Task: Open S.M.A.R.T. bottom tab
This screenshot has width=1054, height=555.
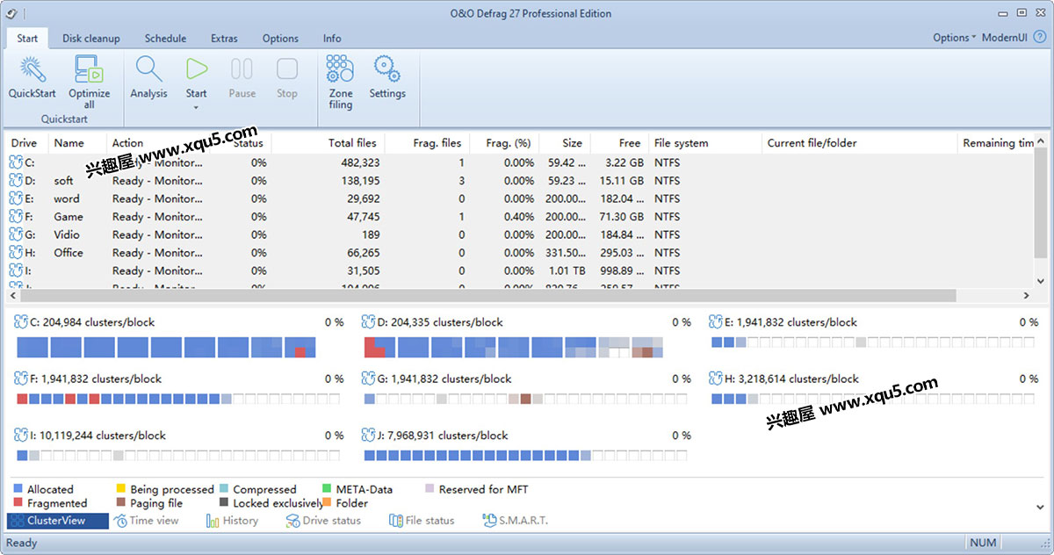Action: pyautogui.click(x=516, y=521)
